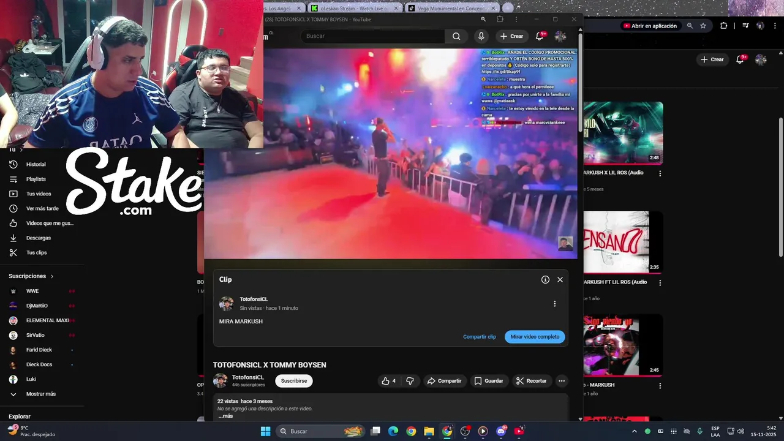Open notifications bell in front YouTube window
Screen dimensions: 784x441
(540, 36)
